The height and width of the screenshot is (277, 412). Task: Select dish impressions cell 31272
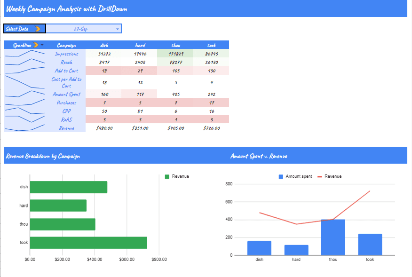pyautogui.click(x=104, y=54)
